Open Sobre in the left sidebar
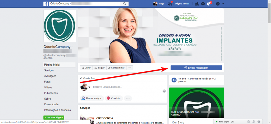The image size is (271, 124). (48, 99)
